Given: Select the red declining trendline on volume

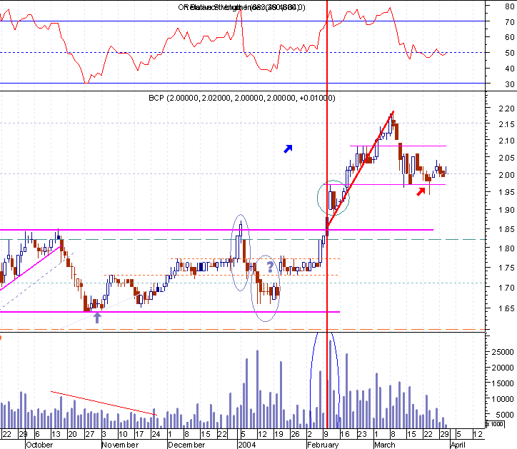Looking at the screenshot, I should coord(104,403).
